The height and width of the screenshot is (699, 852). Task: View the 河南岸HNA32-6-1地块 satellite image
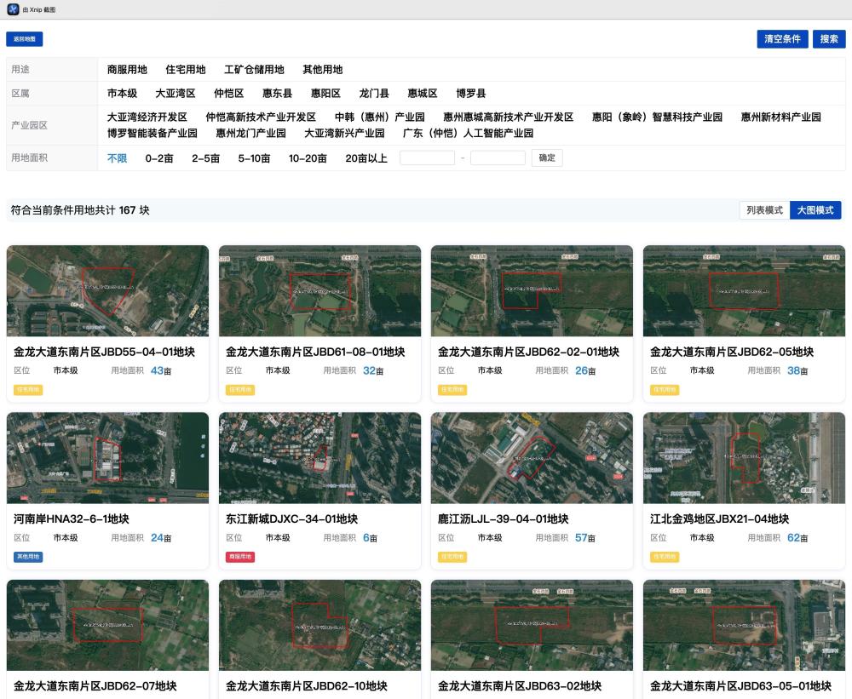(107, 457)
